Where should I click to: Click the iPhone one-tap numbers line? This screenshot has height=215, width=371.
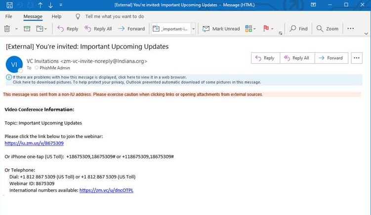pos(89,157)
